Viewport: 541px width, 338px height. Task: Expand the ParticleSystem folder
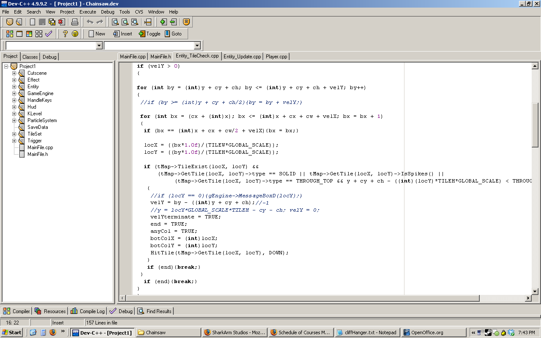(14, 120)
